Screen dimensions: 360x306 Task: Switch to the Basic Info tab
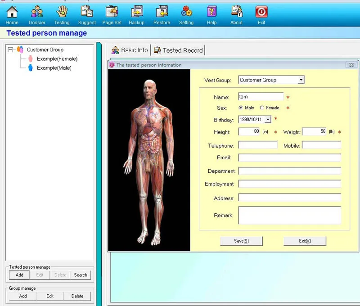[130, 50]
